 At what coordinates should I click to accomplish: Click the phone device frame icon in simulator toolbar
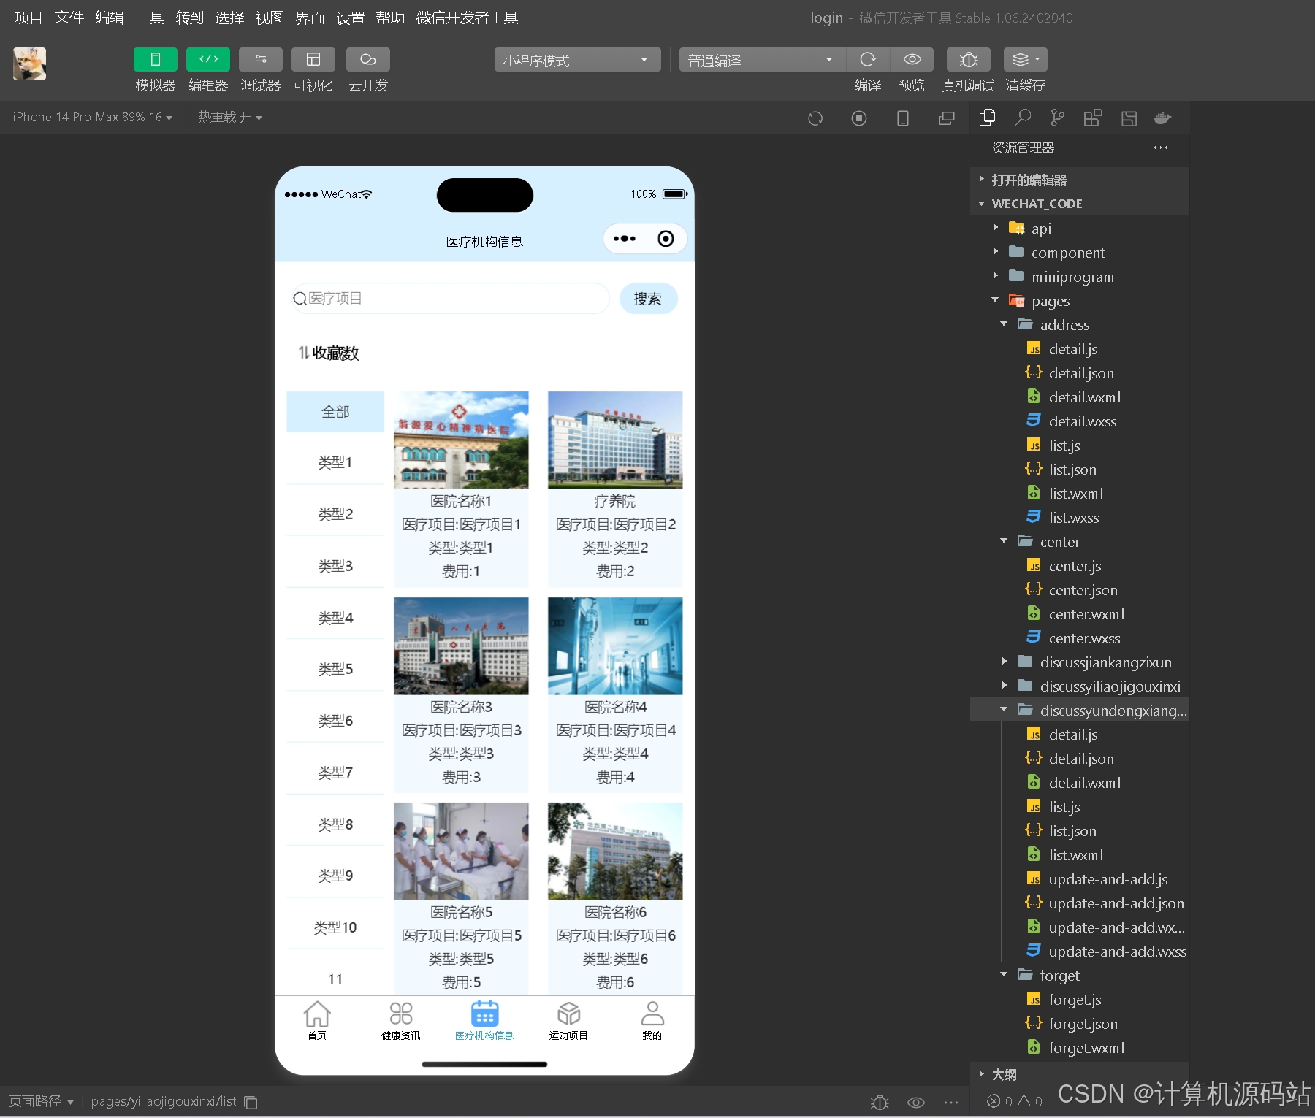point(903,118)
